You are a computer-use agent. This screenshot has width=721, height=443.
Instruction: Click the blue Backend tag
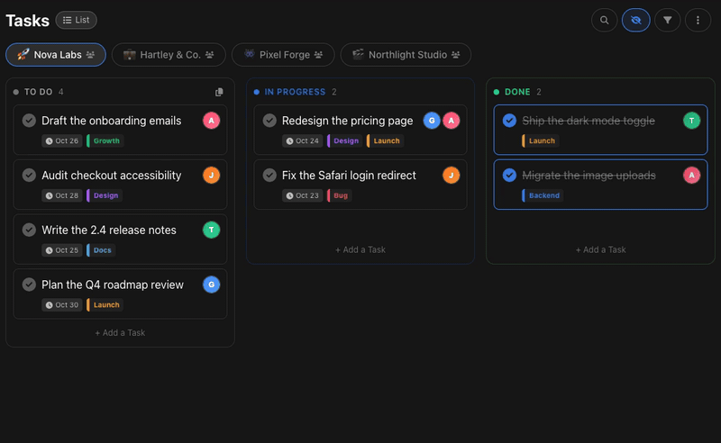click(x=543, y=195)
